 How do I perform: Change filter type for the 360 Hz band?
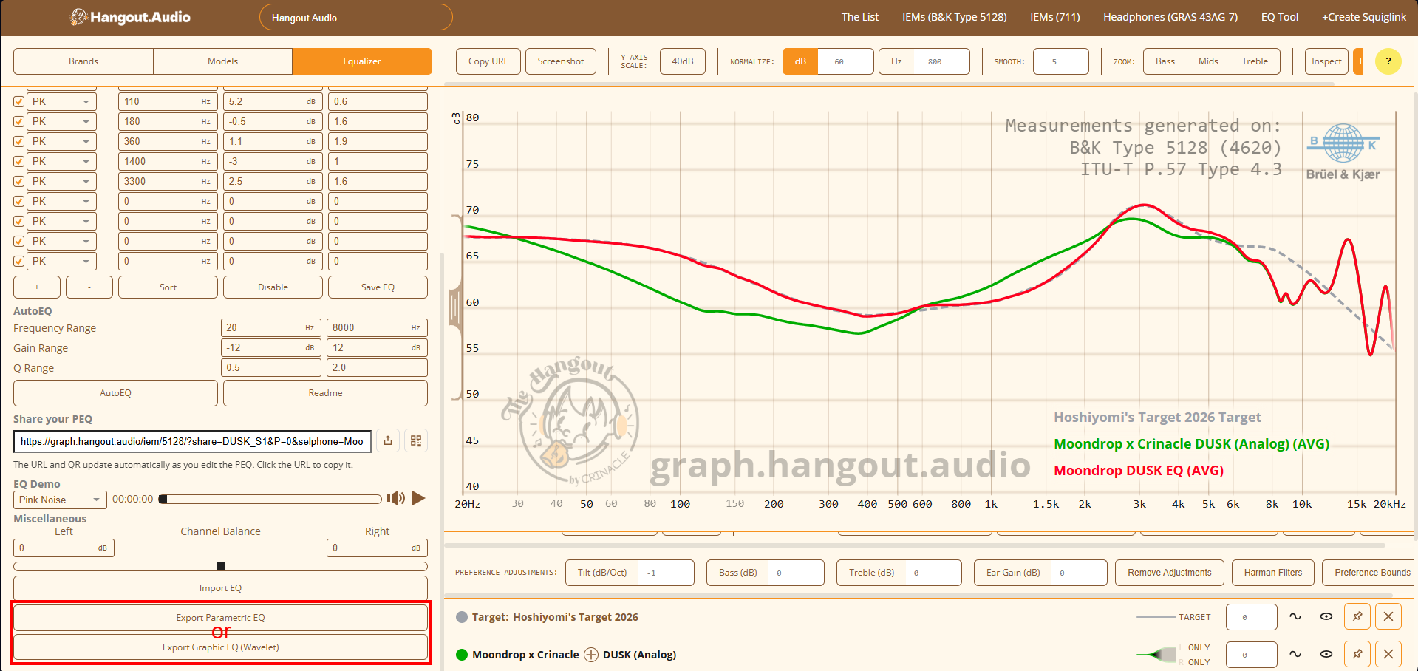[61, 141]
